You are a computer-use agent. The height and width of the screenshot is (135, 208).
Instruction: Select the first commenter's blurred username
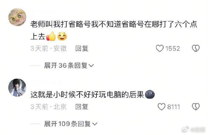pyautogui.click(x=43, y=13)
